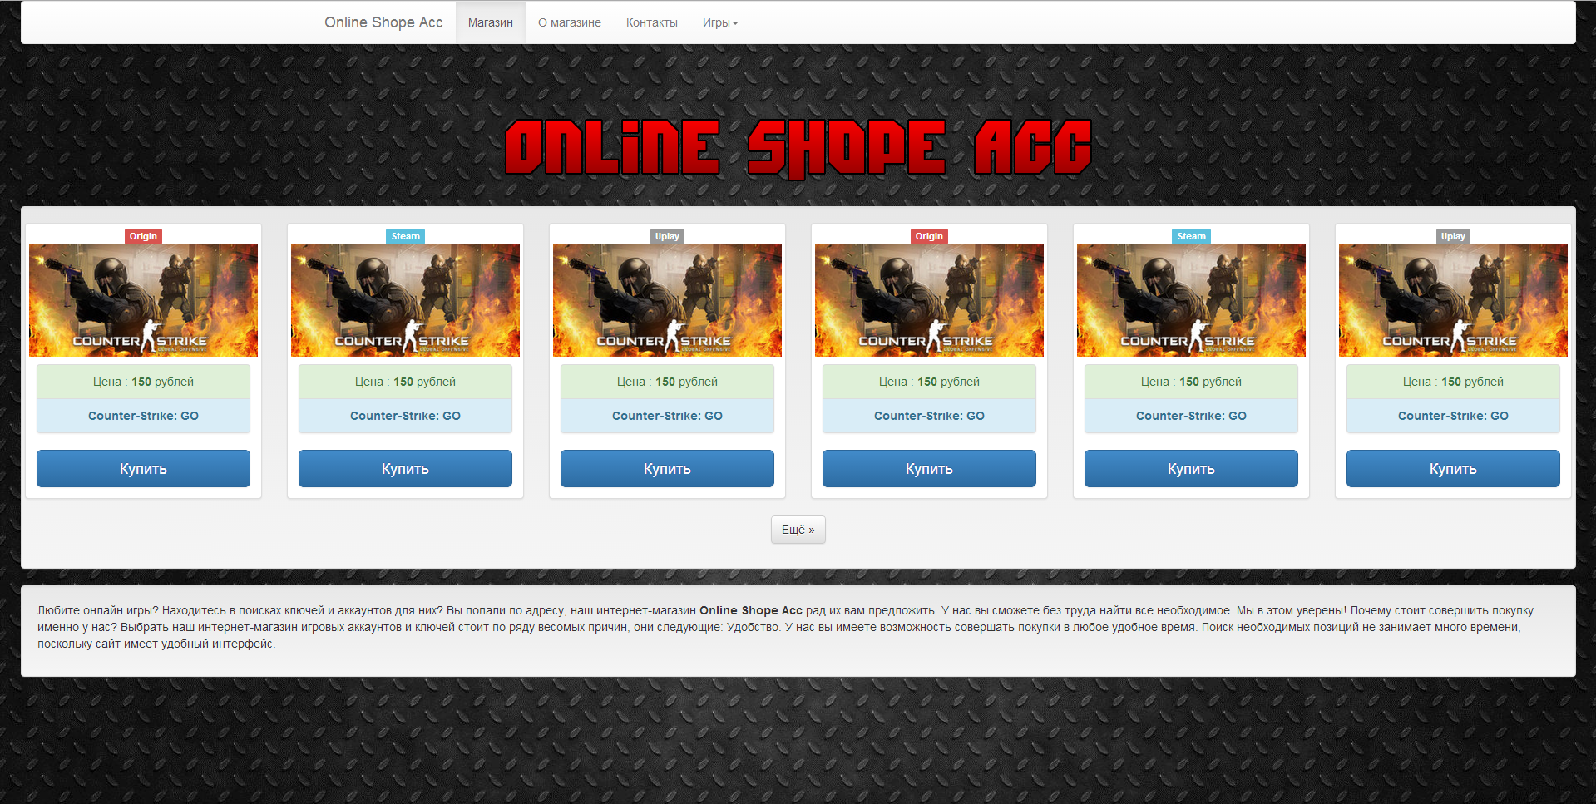
Task: Select the Магазин navigation tab
Action: pos(491,22)
